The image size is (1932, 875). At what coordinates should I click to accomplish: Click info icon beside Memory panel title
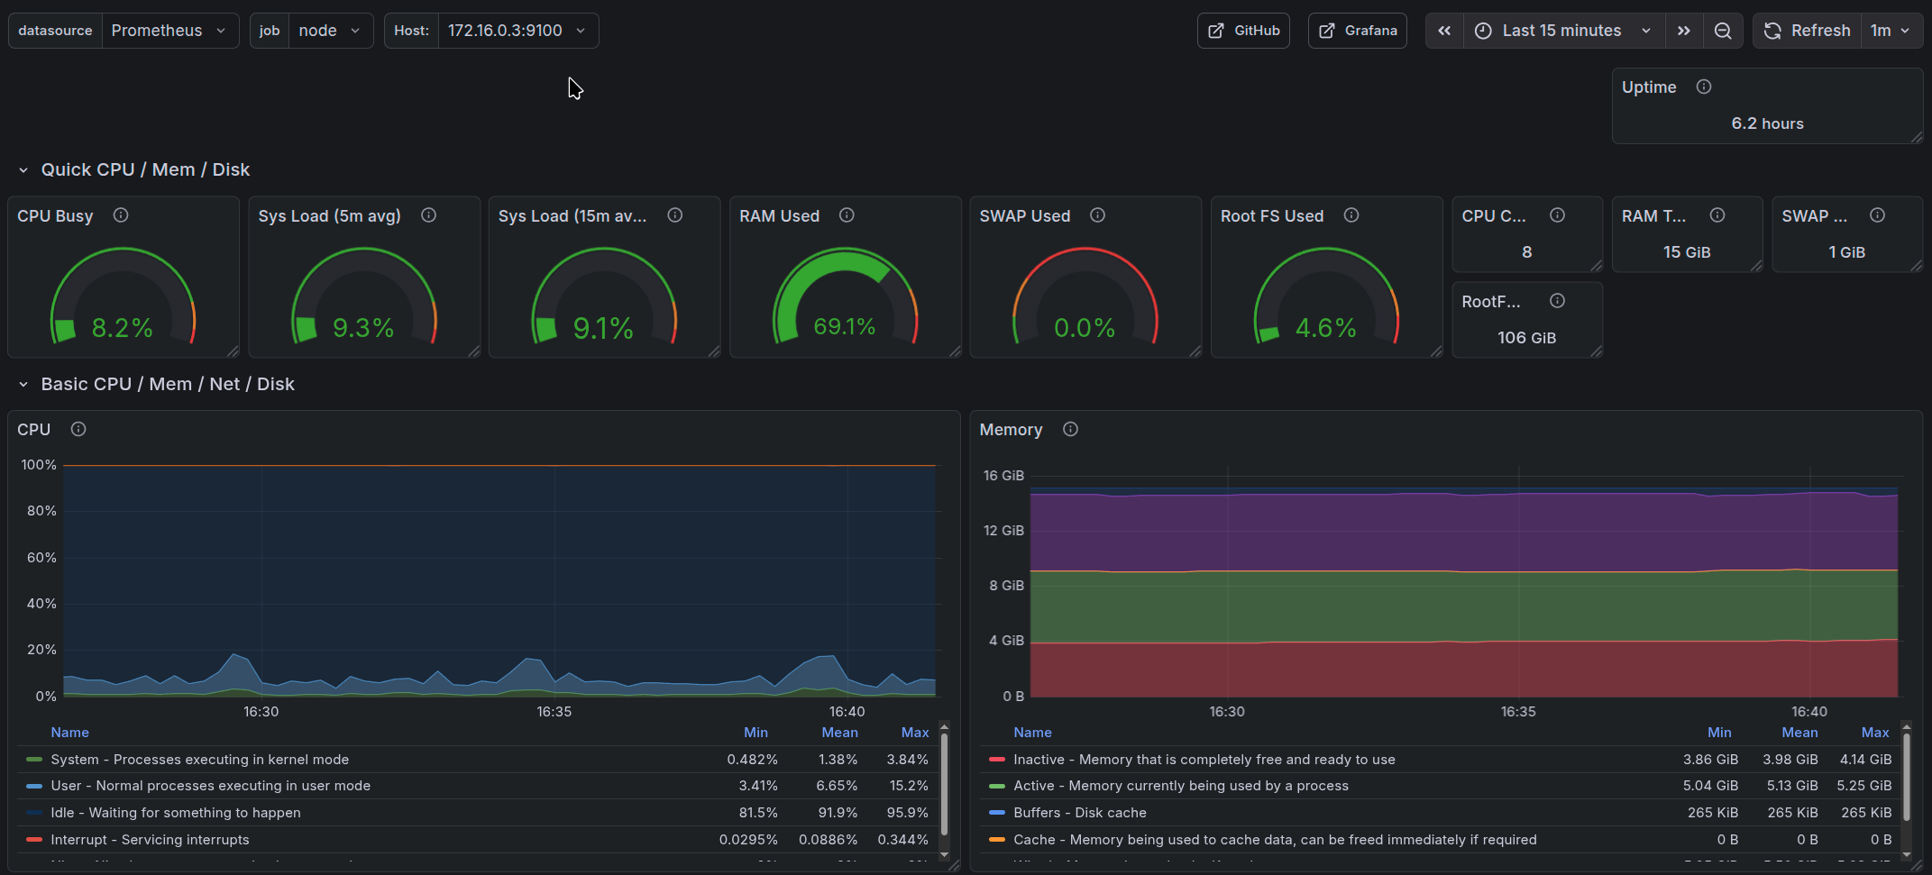click(x=1070, y=430)
